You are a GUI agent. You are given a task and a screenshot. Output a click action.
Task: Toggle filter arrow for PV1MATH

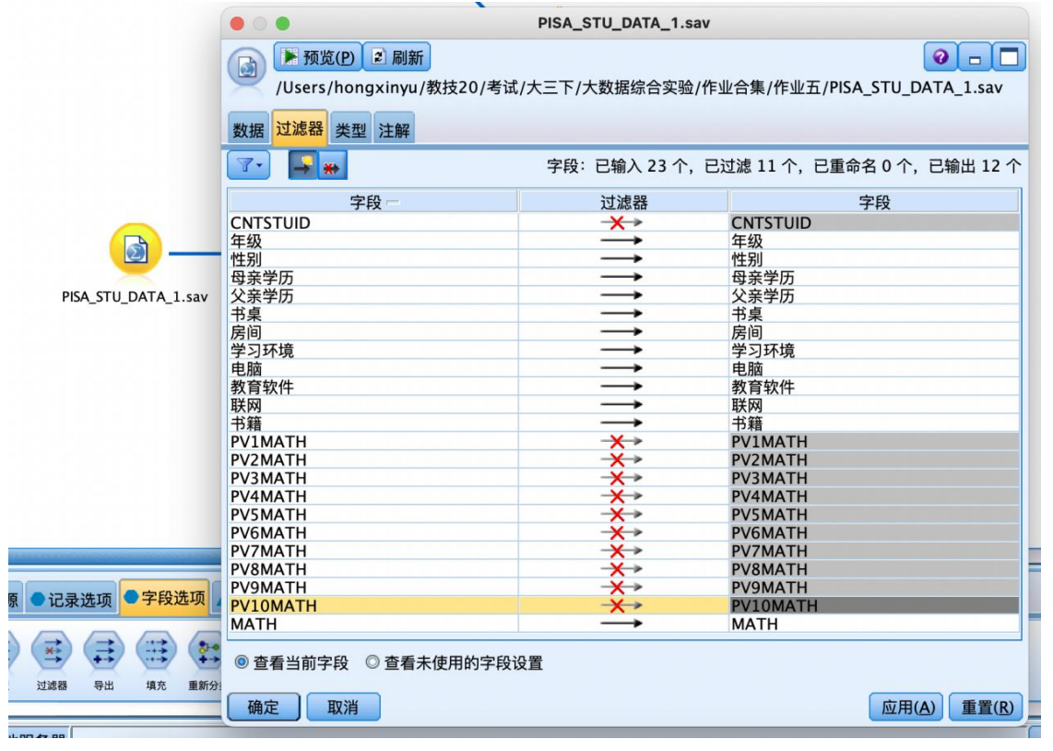[621, 441]
